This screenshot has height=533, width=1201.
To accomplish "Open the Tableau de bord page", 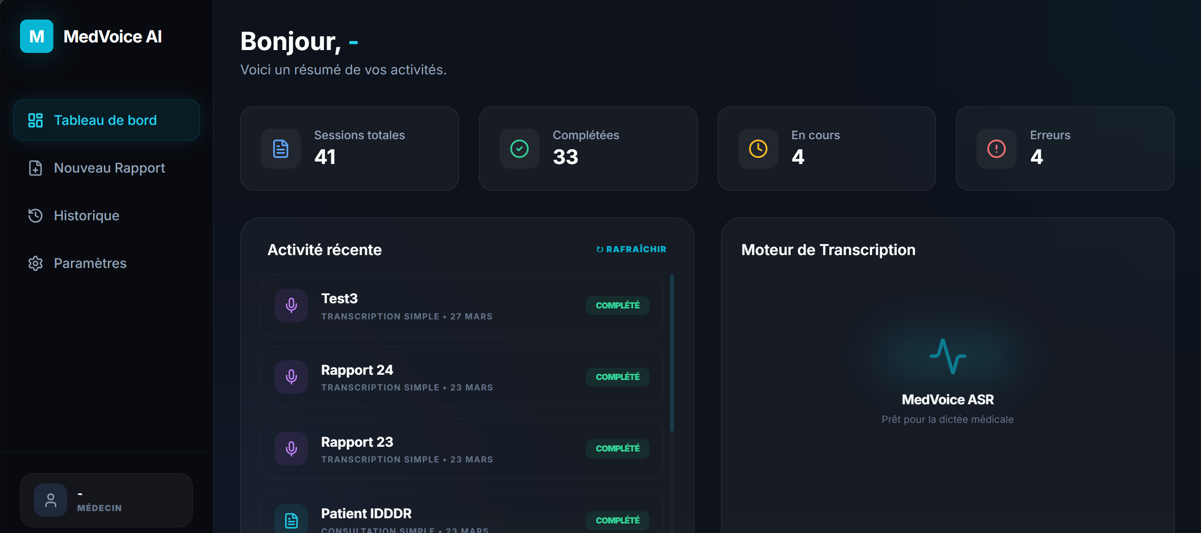I will pyautogui.click(x=106, y=120).
